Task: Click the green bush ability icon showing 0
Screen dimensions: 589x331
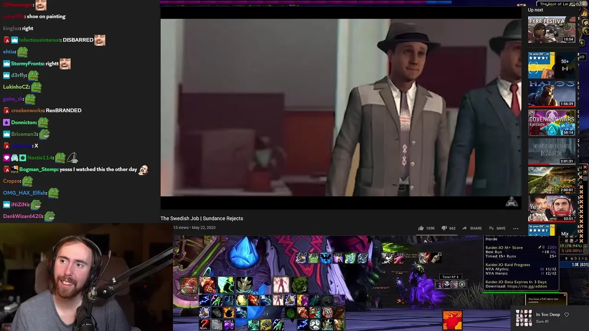Action: click(299, 285)
